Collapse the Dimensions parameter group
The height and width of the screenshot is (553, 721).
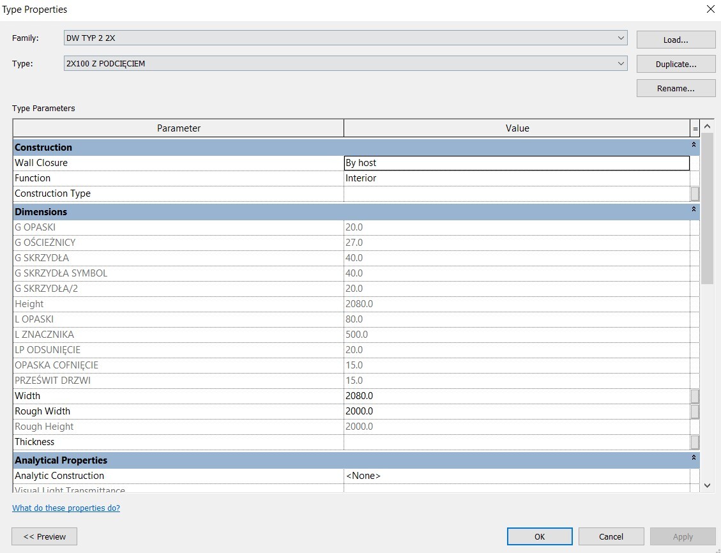pyautogui.click(x=694, y=210)
